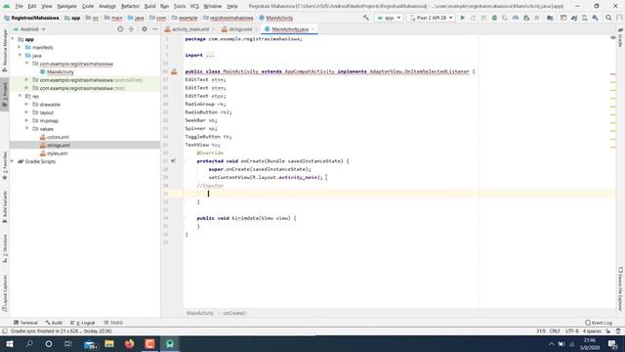Expand the layout folder

(x=26, y=112)
